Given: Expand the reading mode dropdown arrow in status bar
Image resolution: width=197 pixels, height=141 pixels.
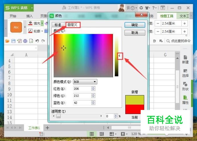Looking at the screenshot, I should [x=116, y=134].
